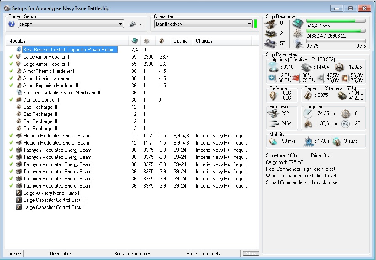Screen dimensions: 376x260
Task: Open the Boosters\Implants tab
Action: coord(132,254)
